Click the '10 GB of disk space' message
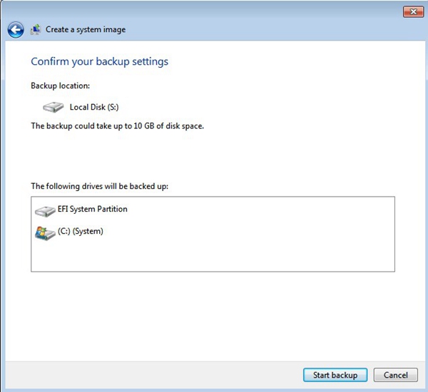 (118, 126)
